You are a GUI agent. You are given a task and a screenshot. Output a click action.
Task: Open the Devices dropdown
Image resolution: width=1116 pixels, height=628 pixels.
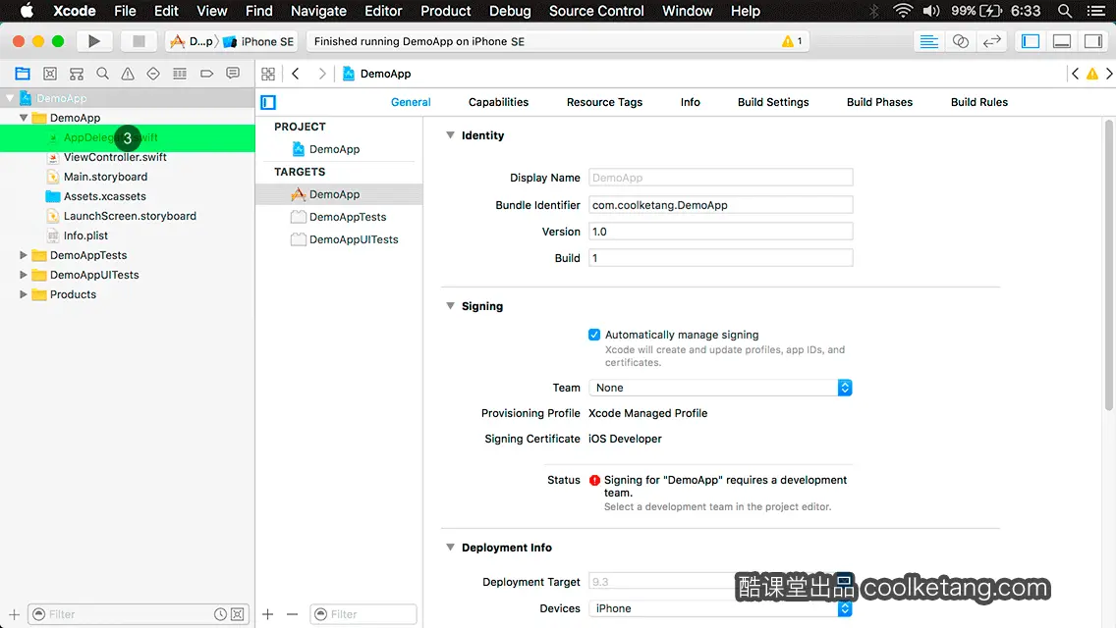720,608
